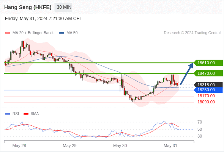
Task: Click the RSI 50 level label
Action: (x=200, y=129)
